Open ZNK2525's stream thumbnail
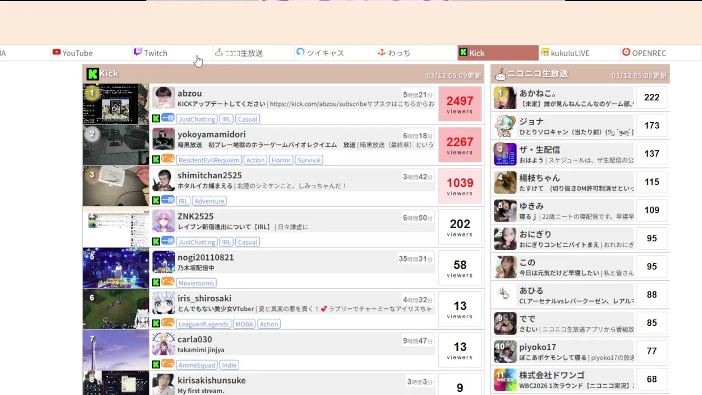Image resolution: width=702 pixels, height=395 pixels. point(116,227)
